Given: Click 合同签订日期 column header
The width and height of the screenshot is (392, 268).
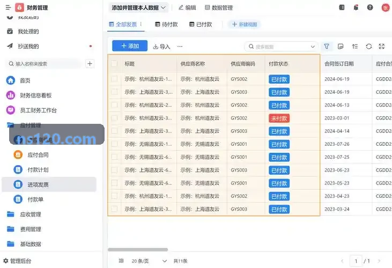Looking at the screenshot, I should tap(339, 64).
